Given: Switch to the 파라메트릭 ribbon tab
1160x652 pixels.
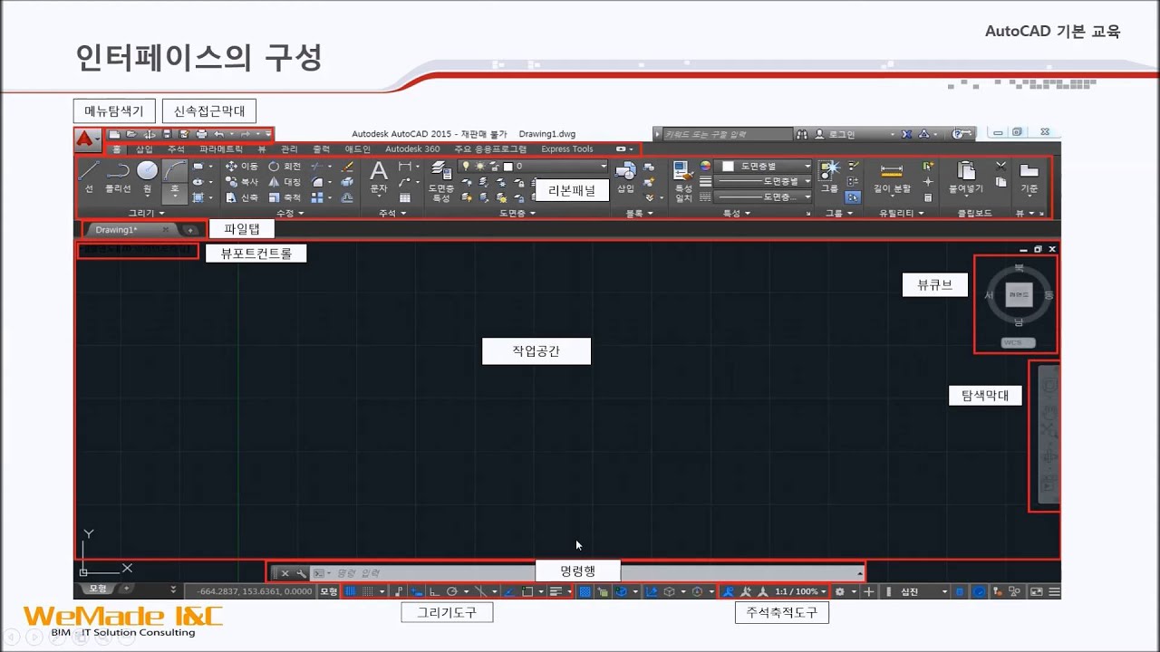Looking at the screenshot, I should (221, 149).
